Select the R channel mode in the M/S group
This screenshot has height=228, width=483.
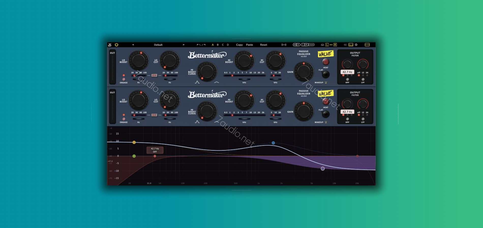click(307, 45)
